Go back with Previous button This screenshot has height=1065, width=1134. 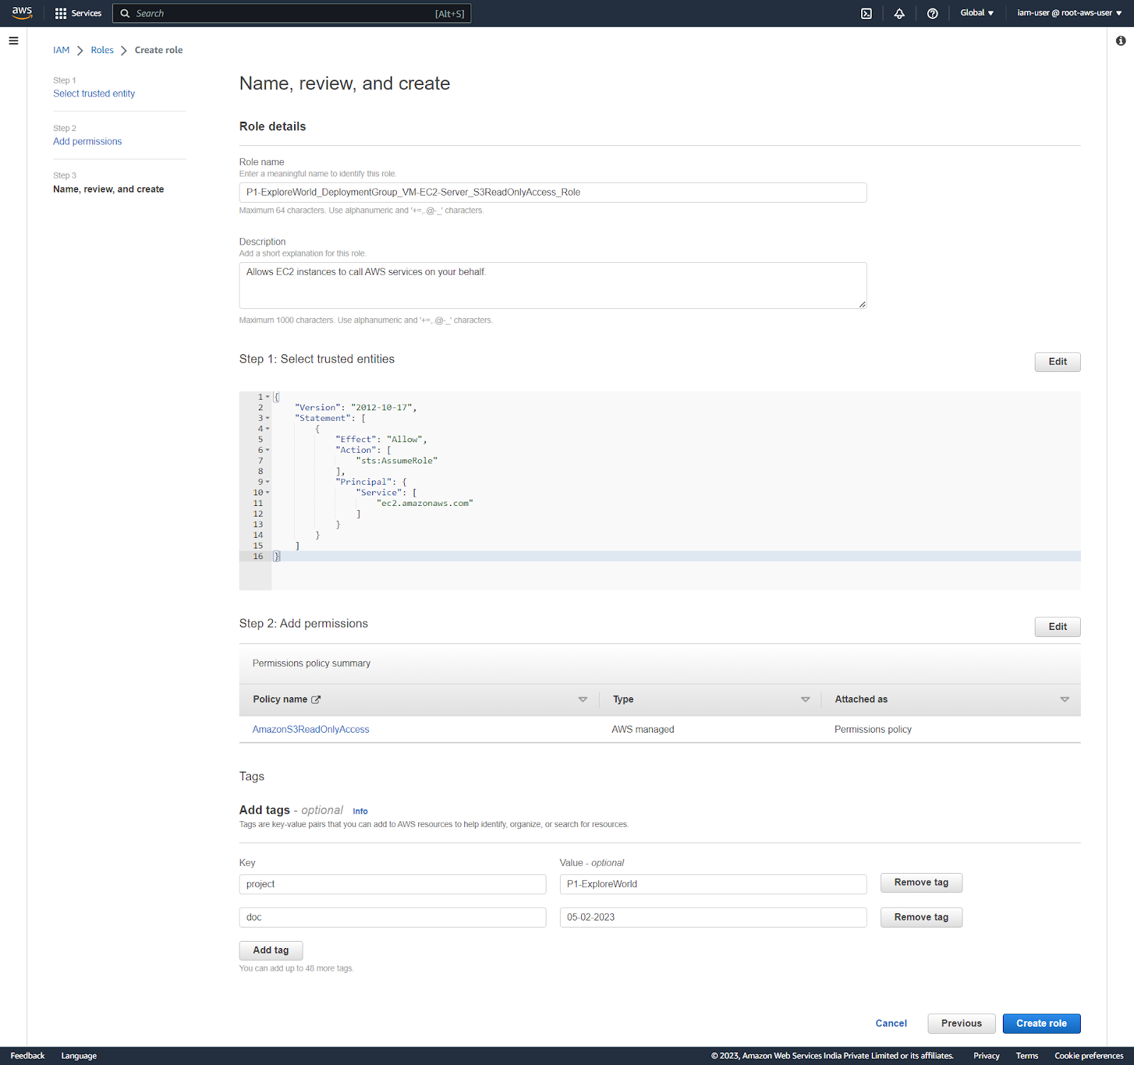point(961,1024)
